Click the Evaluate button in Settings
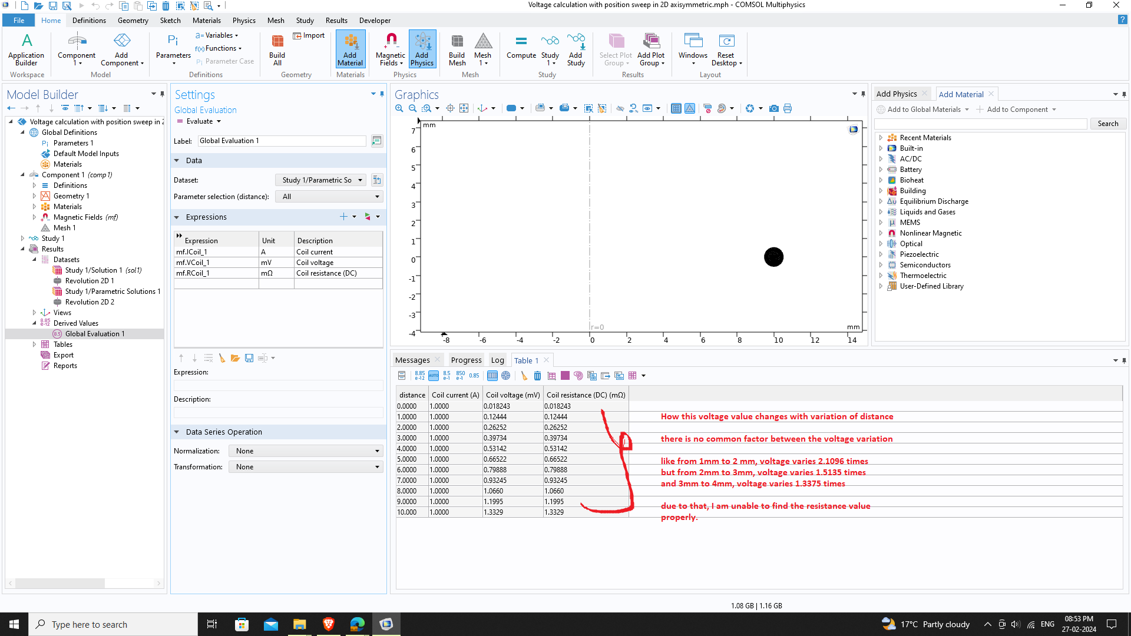 tap(199, 121)
